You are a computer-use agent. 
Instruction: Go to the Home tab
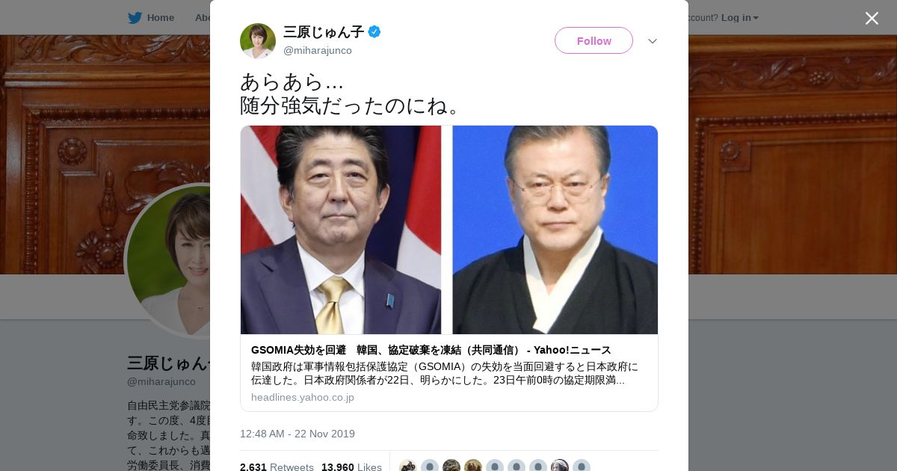tap(151, 18)
